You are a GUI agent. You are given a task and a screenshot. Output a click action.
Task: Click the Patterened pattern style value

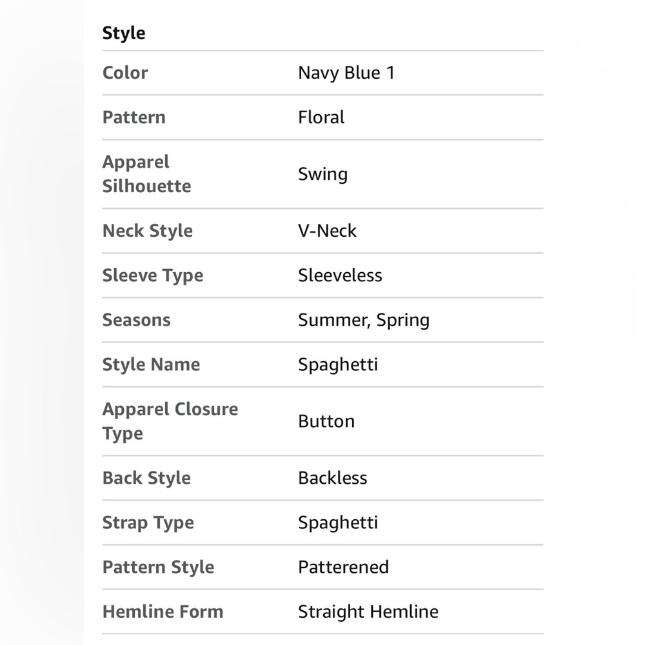click(343, 567)
